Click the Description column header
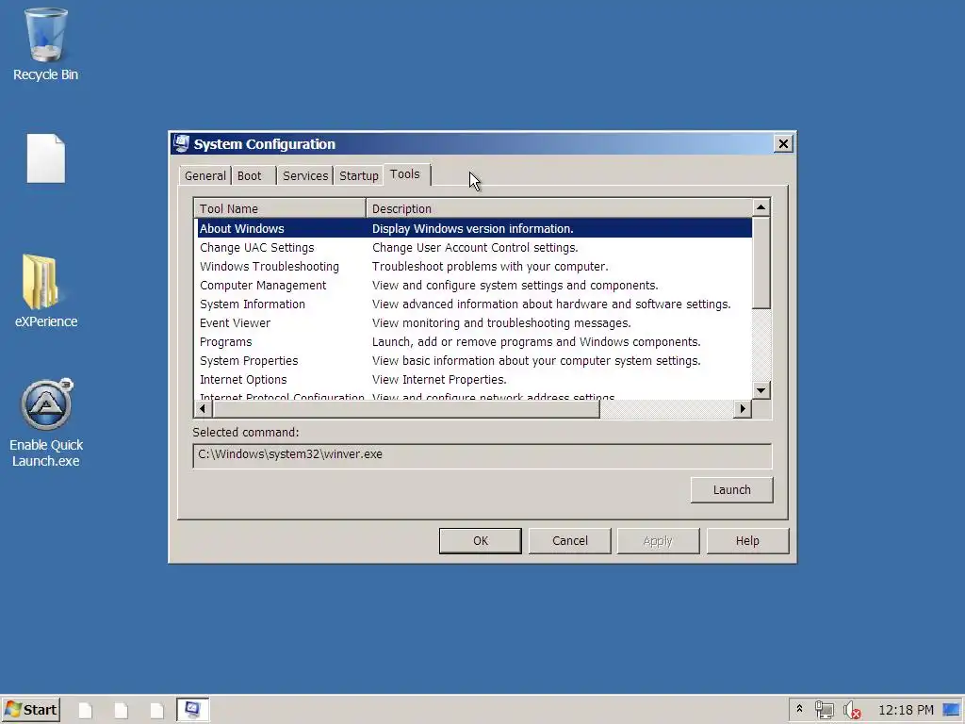 click(559, 208)
